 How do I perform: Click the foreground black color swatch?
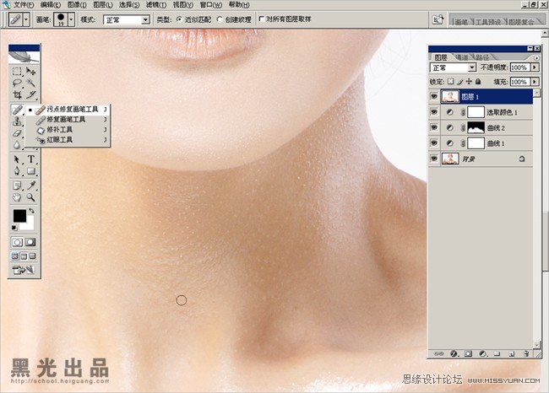coord(19,215)
